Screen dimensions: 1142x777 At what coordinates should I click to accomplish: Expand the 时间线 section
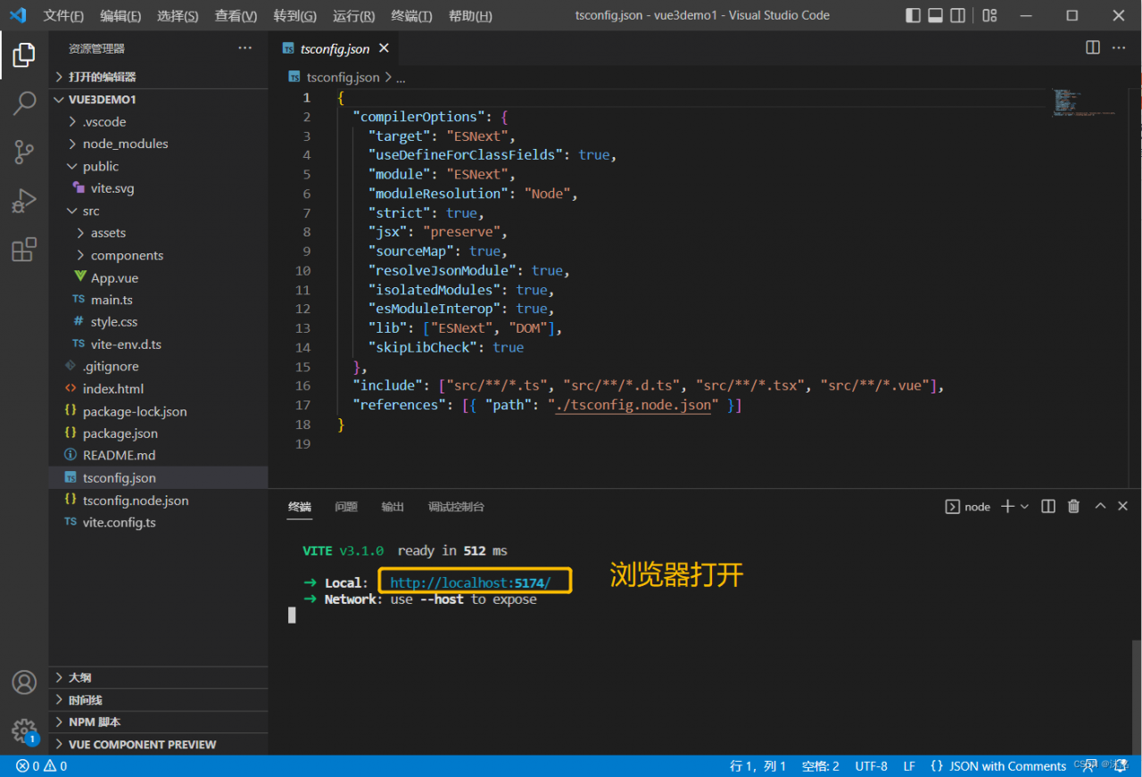(159, 700)
